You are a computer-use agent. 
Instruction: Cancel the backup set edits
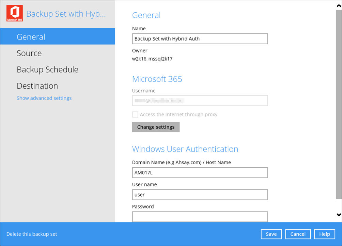[x=298, y=234]
